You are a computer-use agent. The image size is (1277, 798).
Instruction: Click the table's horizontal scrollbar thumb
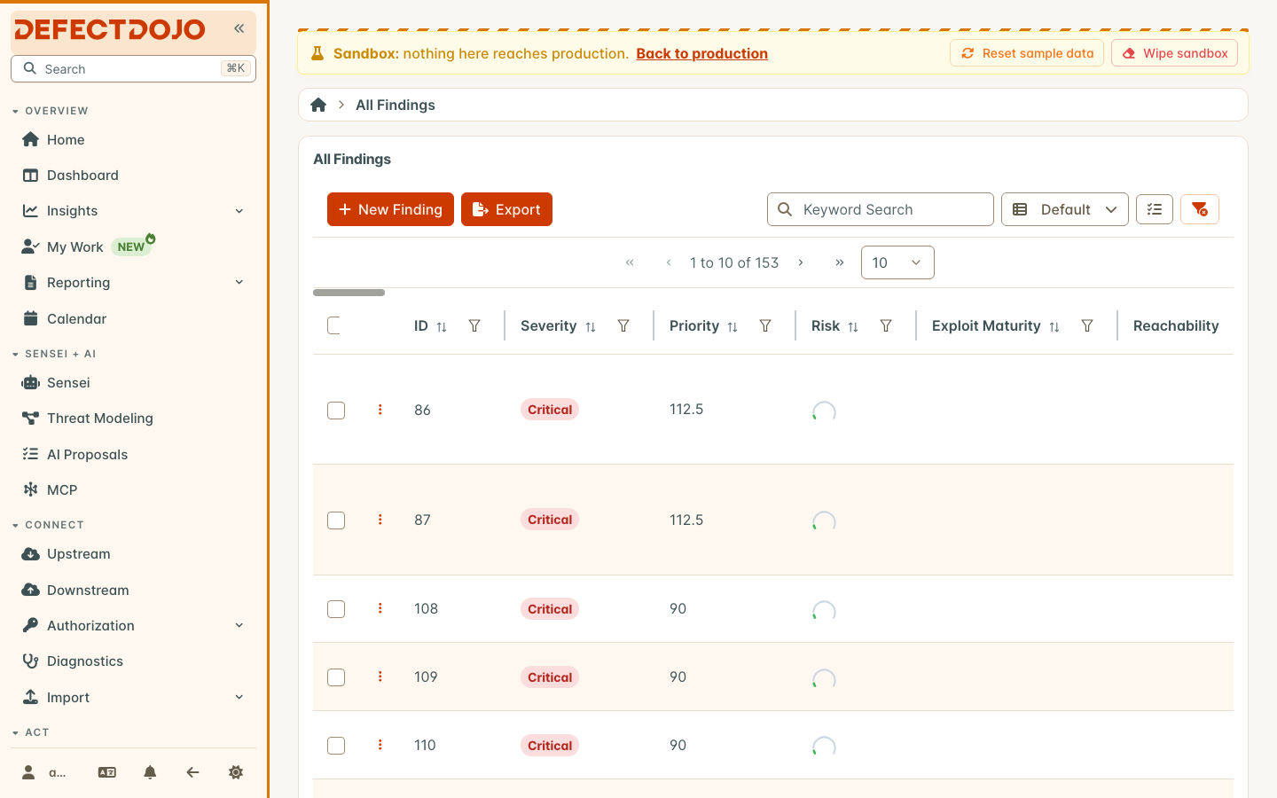click(x=349, y=293)
